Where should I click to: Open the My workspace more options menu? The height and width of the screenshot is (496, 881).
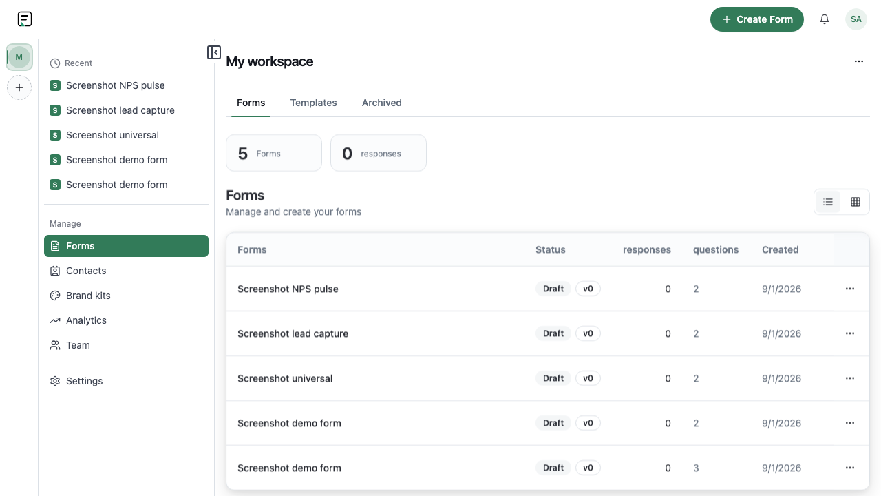(x=859, y=61)
